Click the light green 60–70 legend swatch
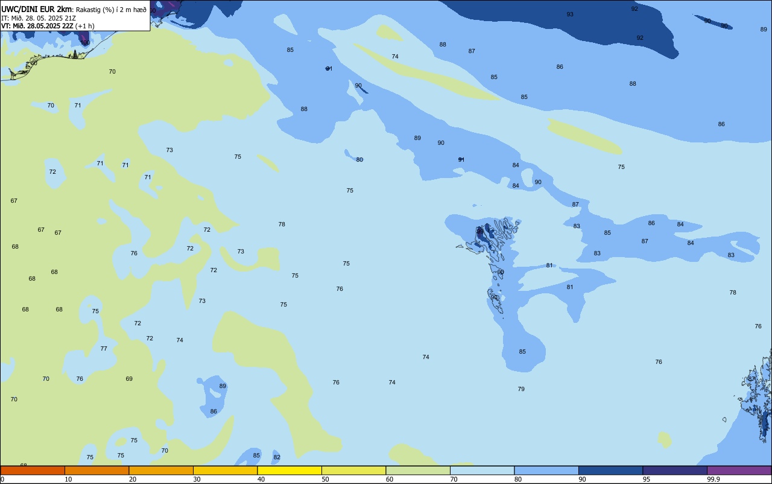Viewport: 772px width, 484px height. click(418, 470)
